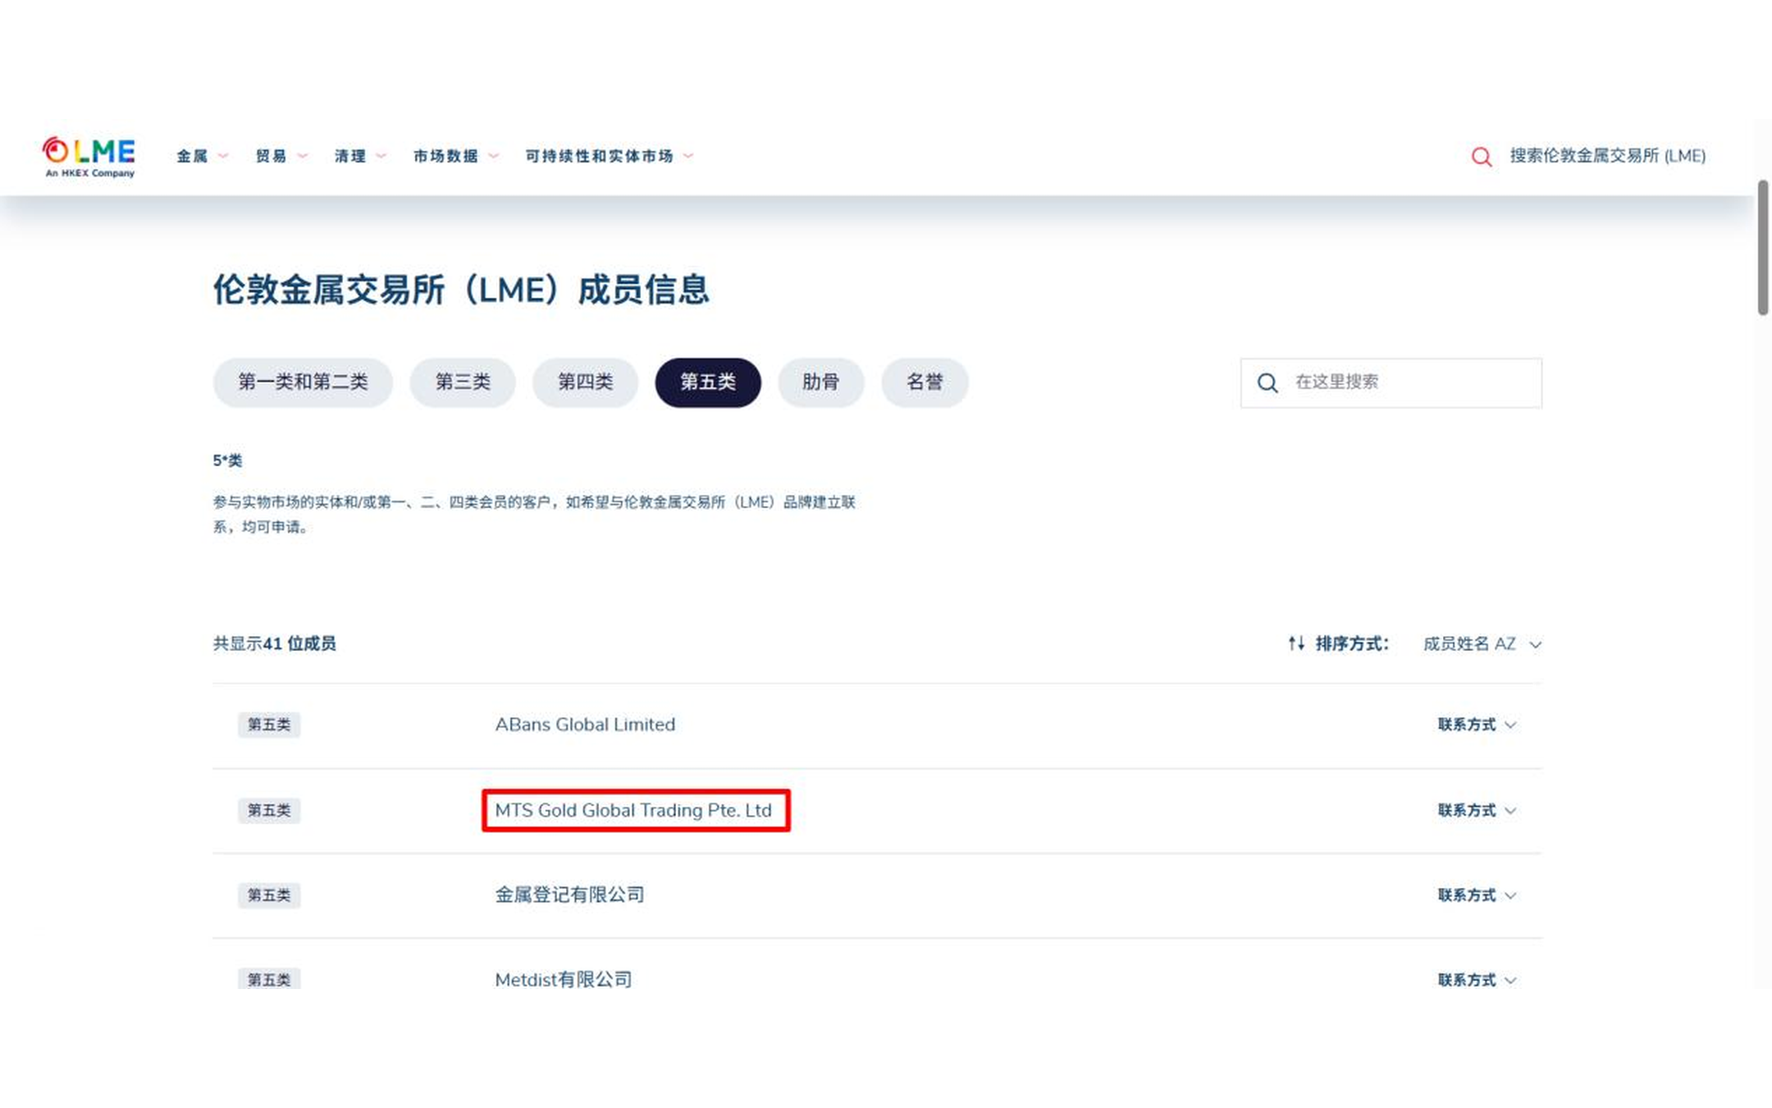Viewport: 1772px width, 1108px height.
Task: Click magnifier icon in member search box
Action: tap(1267, 382)
